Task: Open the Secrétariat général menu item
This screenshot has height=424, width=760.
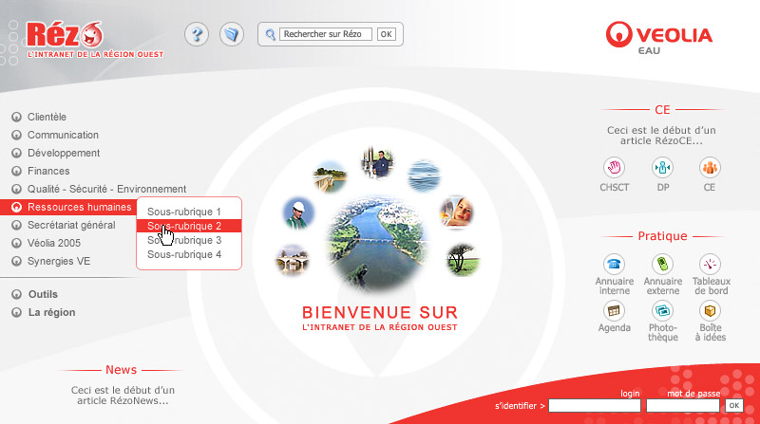Action: pyautogui.click(x=71, y=225)
